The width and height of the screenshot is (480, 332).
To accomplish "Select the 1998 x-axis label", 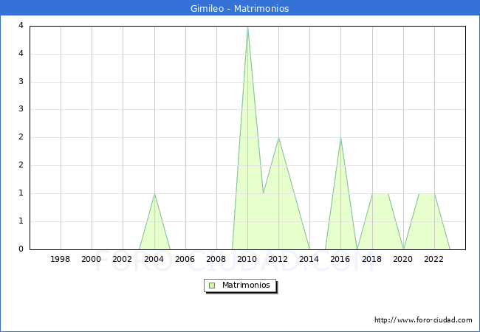I will click(60, 259).
